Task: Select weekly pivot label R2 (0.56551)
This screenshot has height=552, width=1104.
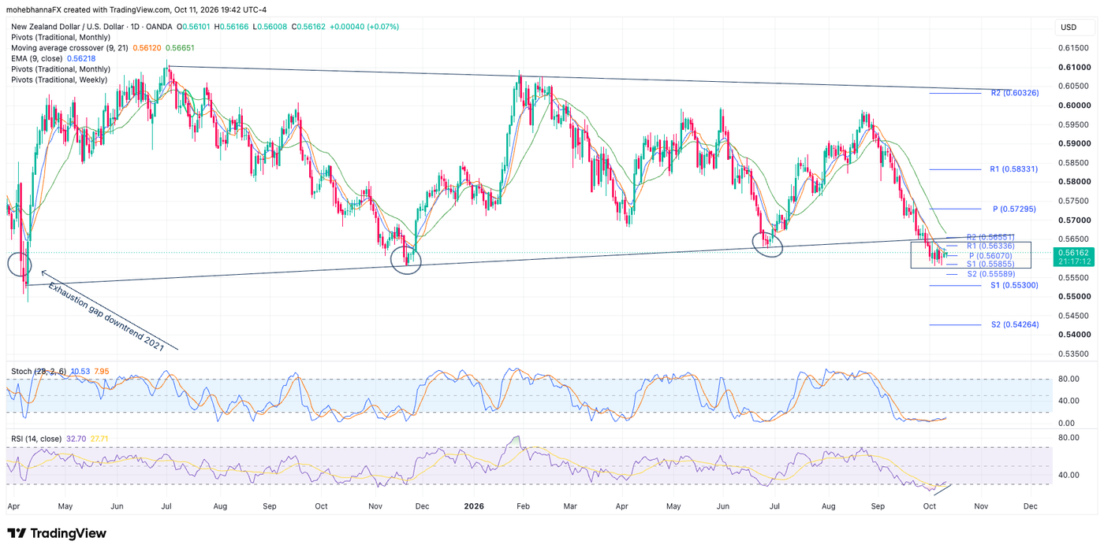Action: coord(990,237)
